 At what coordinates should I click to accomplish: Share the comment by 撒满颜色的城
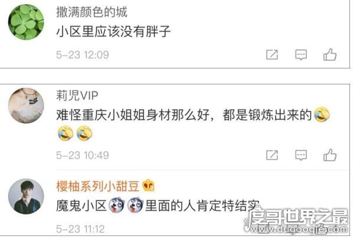(x=272, y=55)
